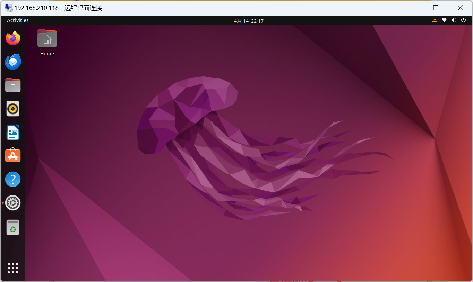Viewport: 473px width, 282px height.
Task: Open the clock showing 4月 14 22:17
Action: [249, 21]
